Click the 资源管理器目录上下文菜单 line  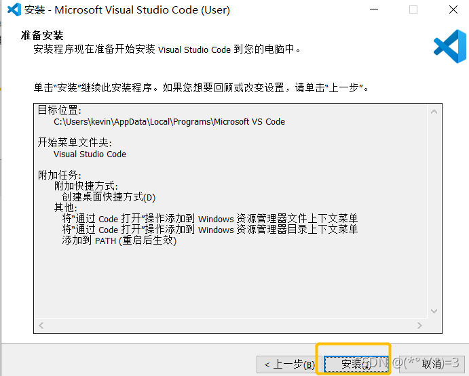click(x=210, y=230)
